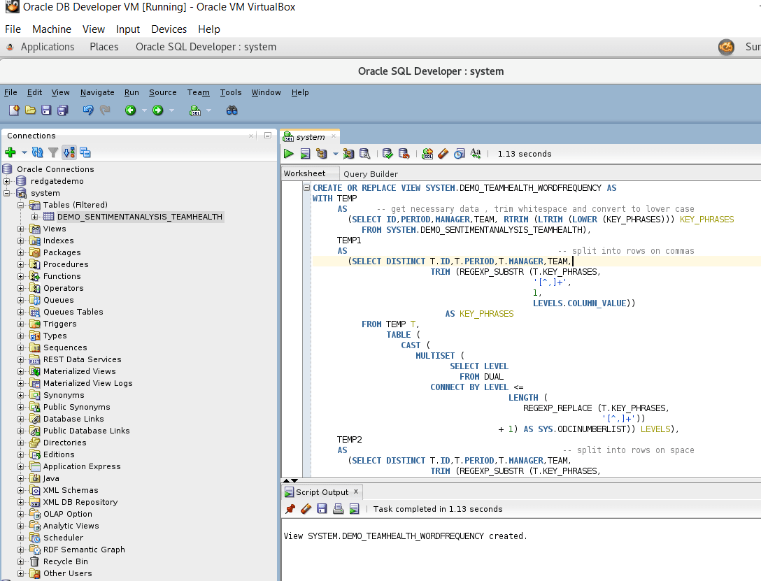Open the Source menu
This screenshot has height=581, width=761.
coord(162,92)
